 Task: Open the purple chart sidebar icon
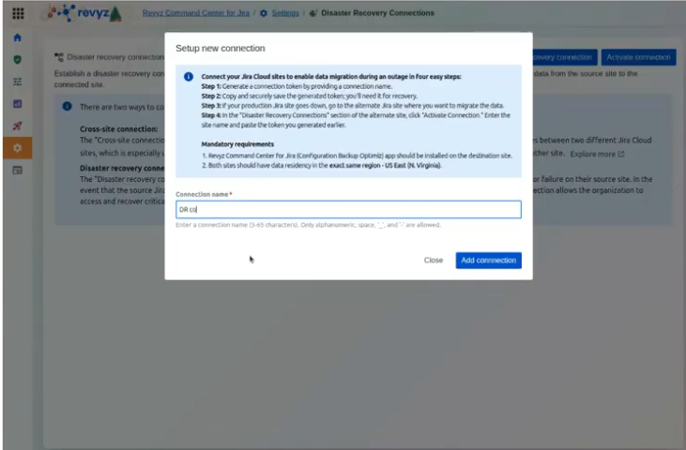coord(18,103)
